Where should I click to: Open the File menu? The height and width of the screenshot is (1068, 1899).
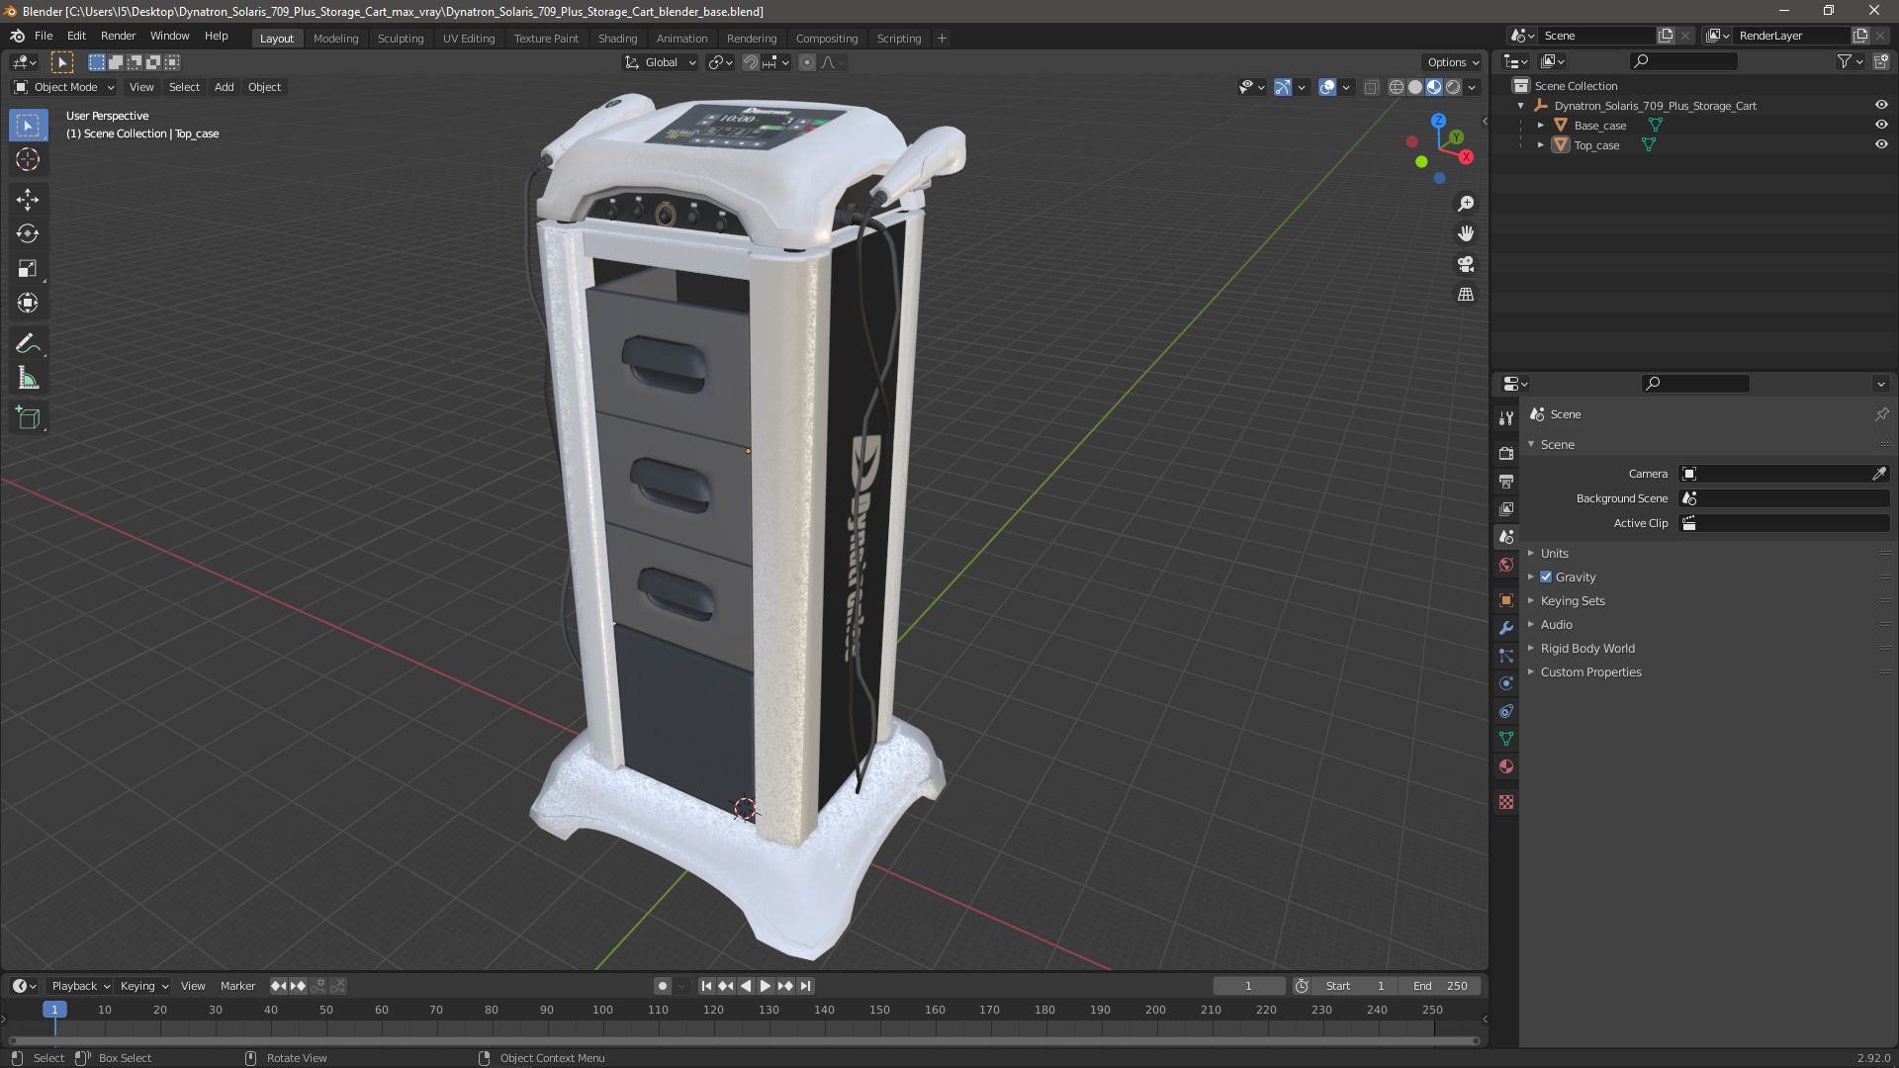pos(44,36)
